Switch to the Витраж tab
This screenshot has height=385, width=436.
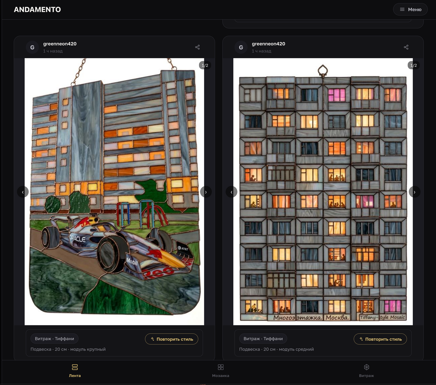tap(366, 371)
